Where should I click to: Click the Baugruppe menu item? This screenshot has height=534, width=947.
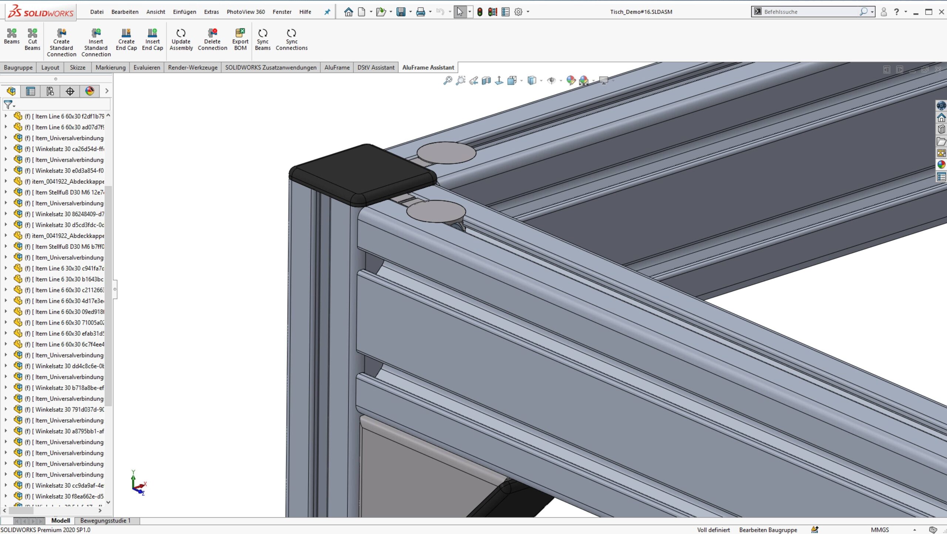(x=17, y=67)
